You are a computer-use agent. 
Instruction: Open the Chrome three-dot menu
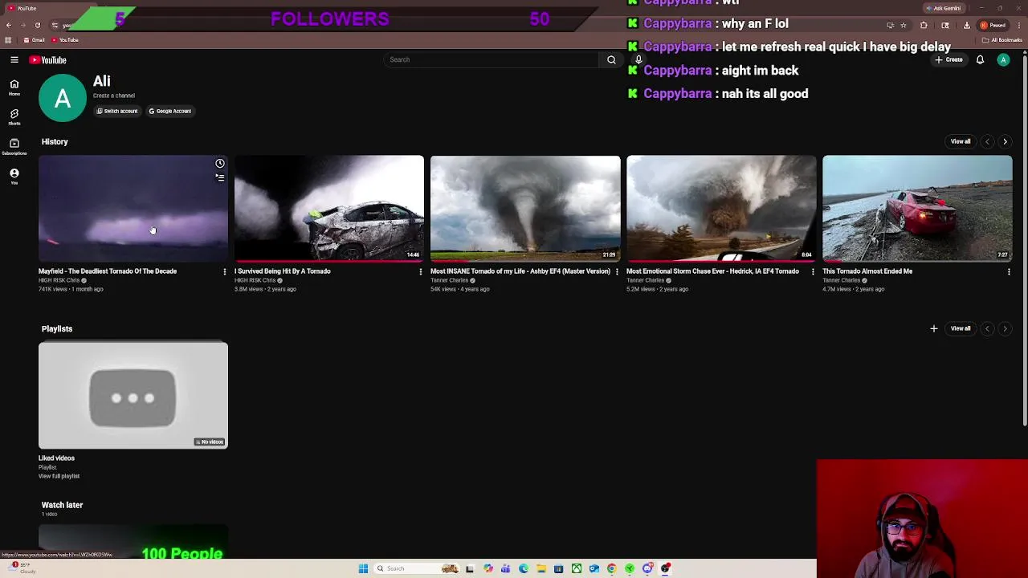tap(1021, 26)
